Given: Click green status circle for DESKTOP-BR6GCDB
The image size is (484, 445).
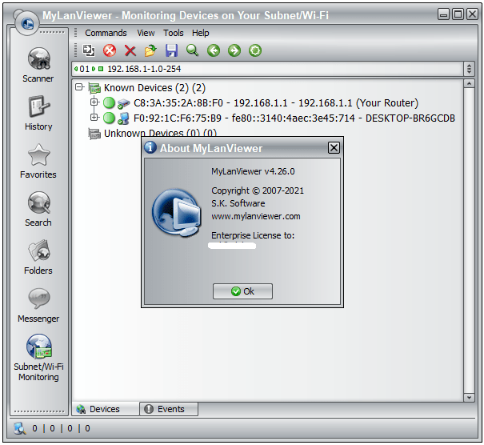Looking at the screenshot, I should [109, 118].
